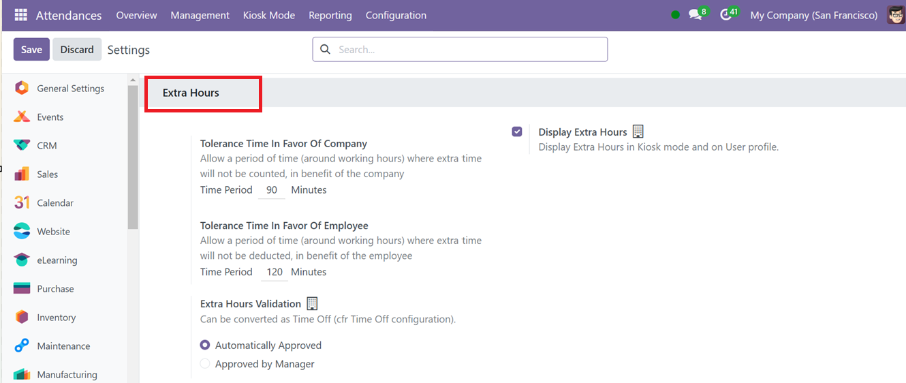Open the Overview menu

pyautogui.click(x=136, y=15)
